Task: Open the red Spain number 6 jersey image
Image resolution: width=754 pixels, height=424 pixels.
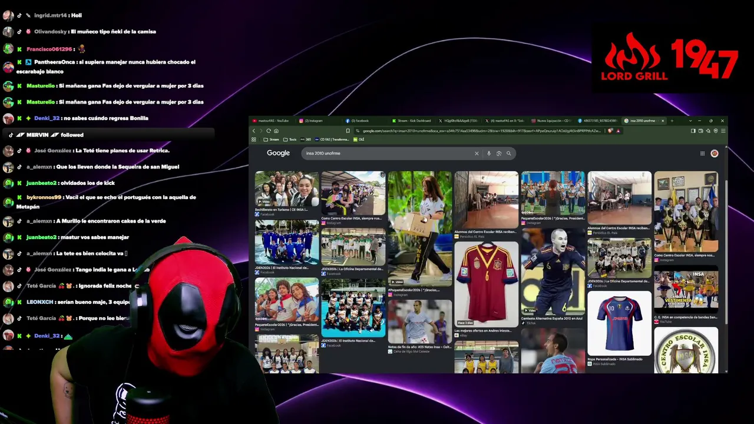Action: pos(487,284)
